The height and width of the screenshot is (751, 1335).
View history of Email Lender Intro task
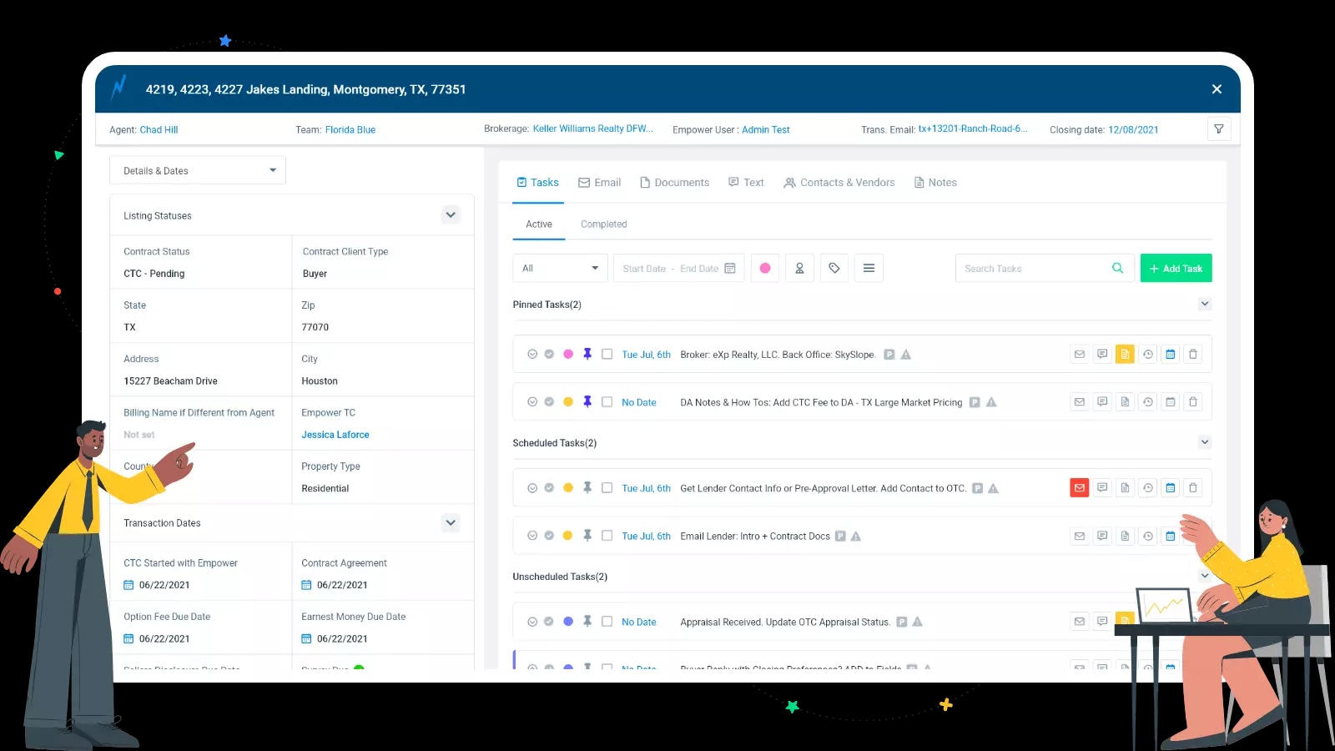(1148, 536)
